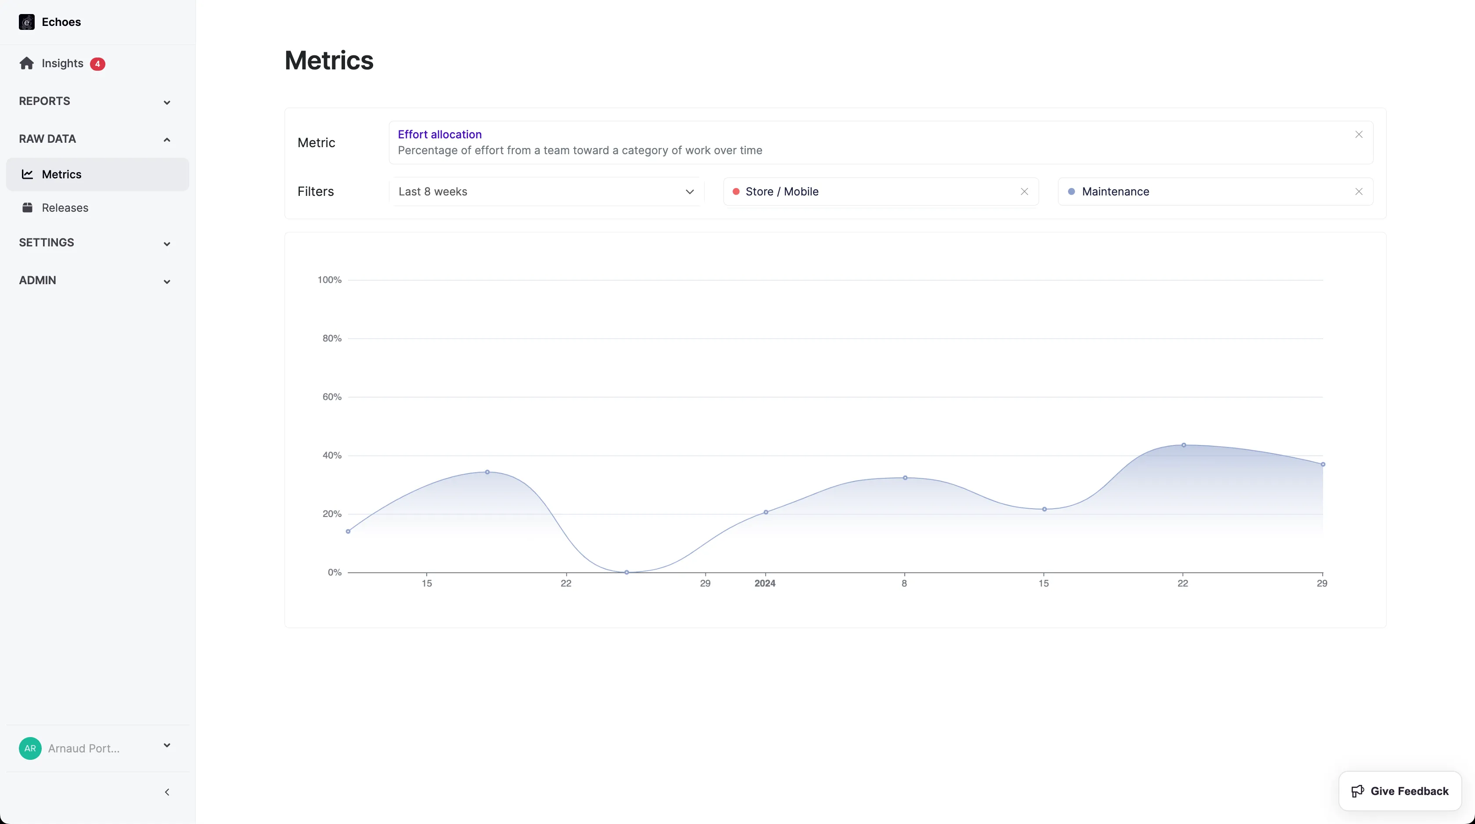This screenshot has width=1475, height=824.
Task: Click the red Store / Mobile color dot
Action: coord(736,192)
